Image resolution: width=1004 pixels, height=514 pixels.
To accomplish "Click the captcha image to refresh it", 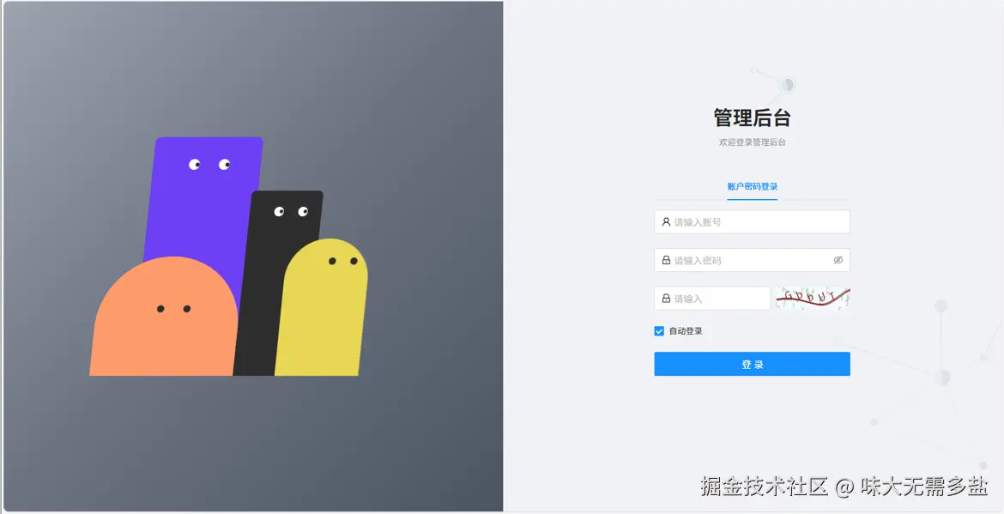I will 812,298.
